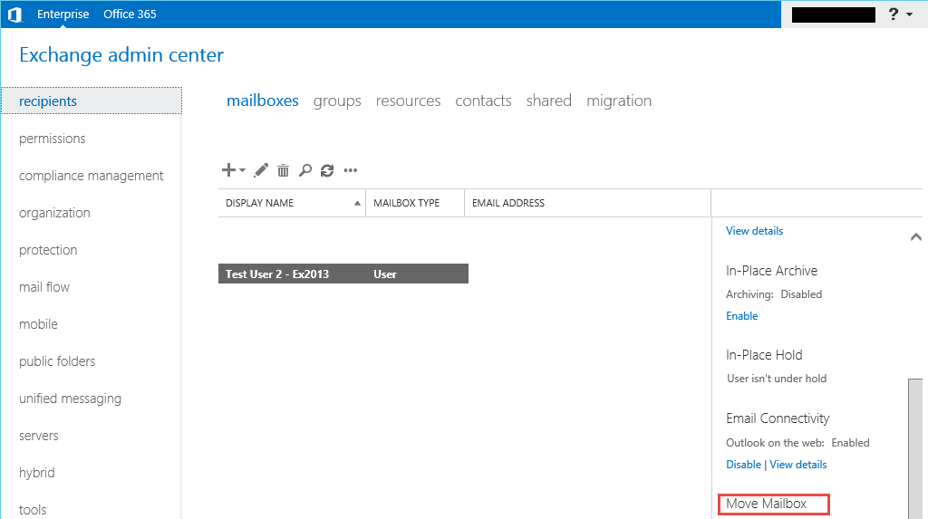Click the Exchange admin center title
The image size is (928, 519).
121,55
